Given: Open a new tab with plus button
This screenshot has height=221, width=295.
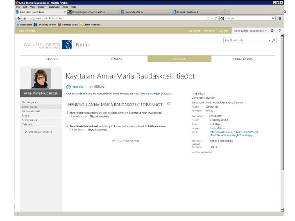Looking at the screenshot, I should pyautogui.click(x=228, y=12).
